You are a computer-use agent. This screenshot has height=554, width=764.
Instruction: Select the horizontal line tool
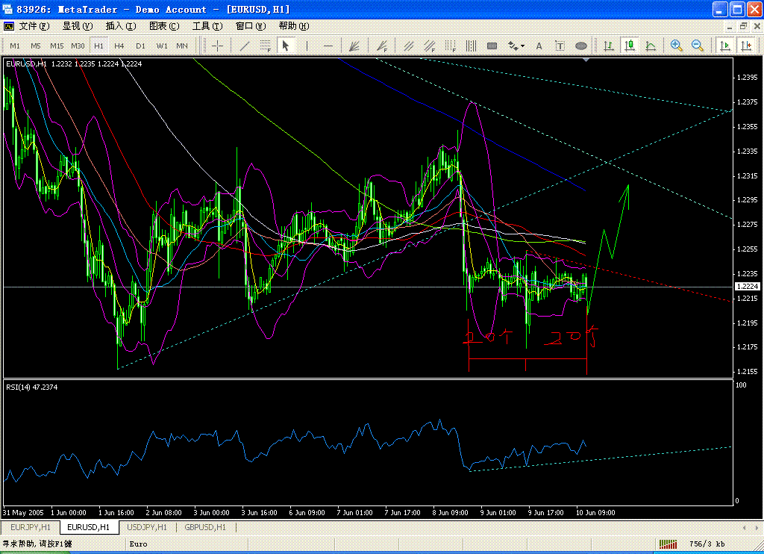(x=328, y=46)
